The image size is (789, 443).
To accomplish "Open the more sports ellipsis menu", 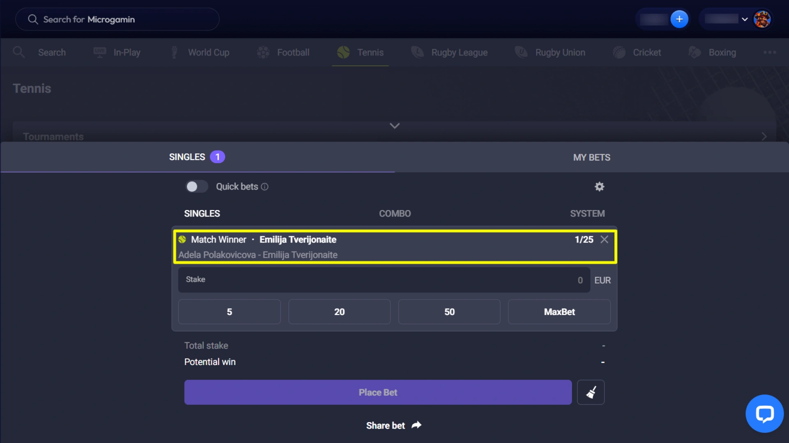I will 770,52.
